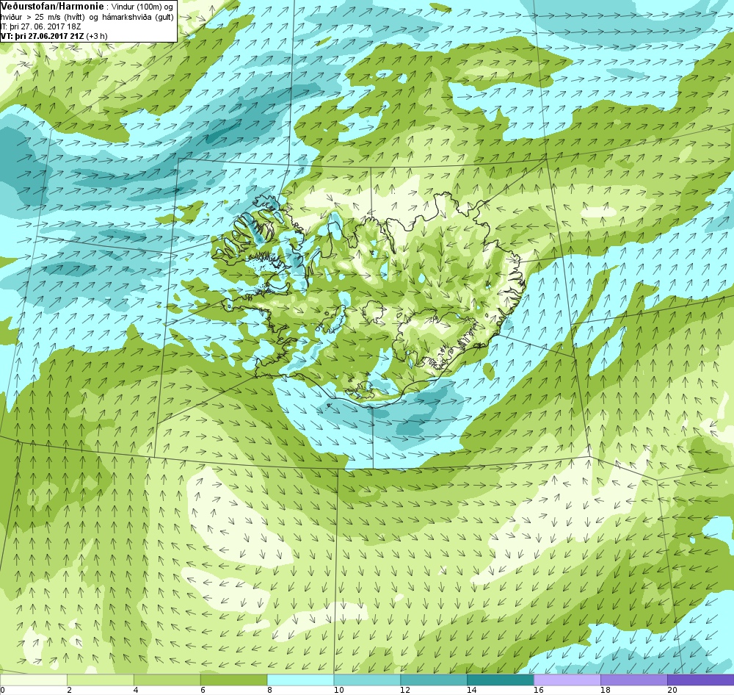Image resolution: width=734 pixels, height=695 pixels.
Task: Click the dark teal 14–16 m/s legend swatch
Action: (501, 680)
